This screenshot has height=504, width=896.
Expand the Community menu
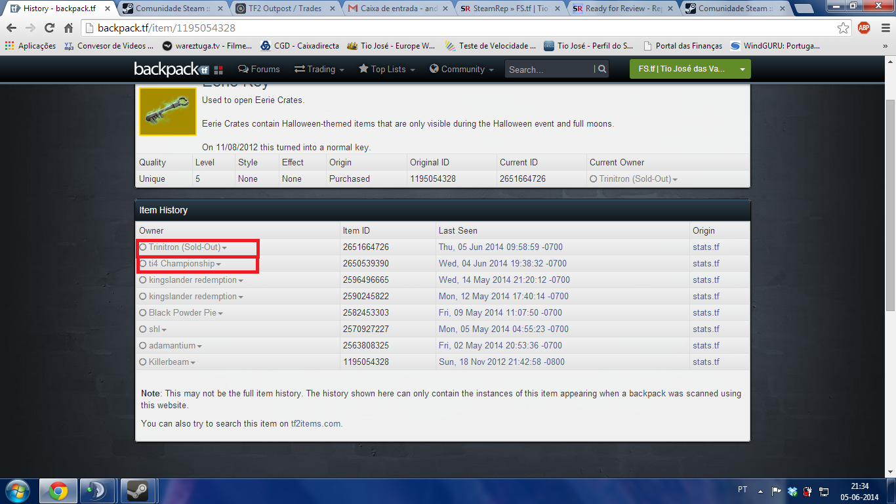[x=462, y=69]
